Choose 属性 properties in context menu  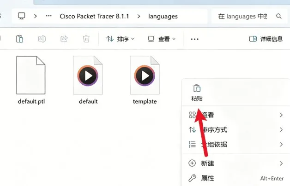coord(236,178)
